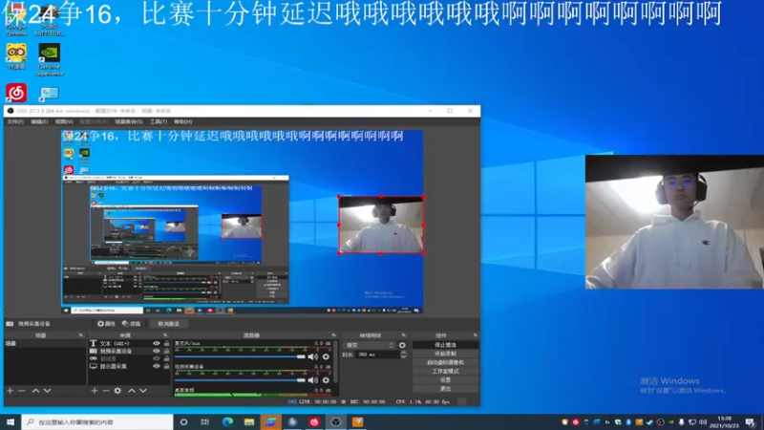This screenshot has height=430, width=764.
Task: Open PUBG BATTLEGROUNDS desktop icon
Action: coord(49,18)
